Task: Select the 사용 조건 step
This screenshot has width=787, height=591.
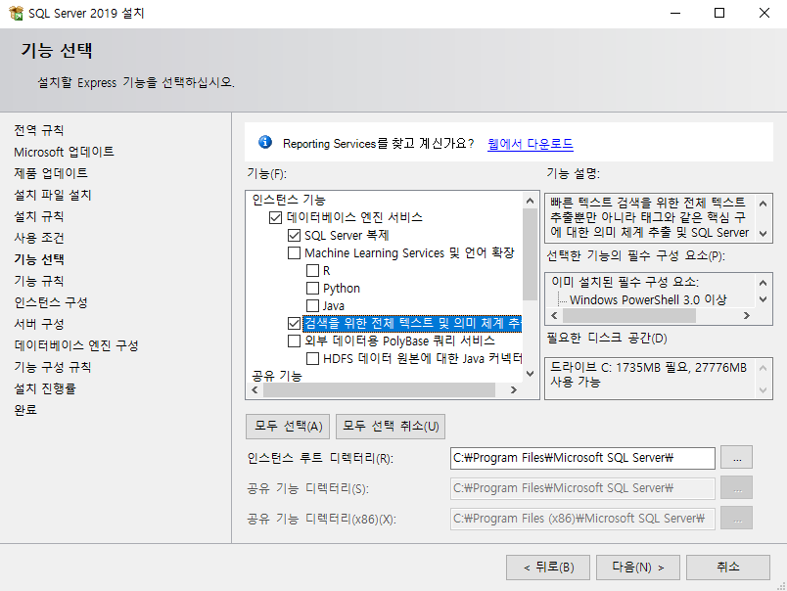Action: pos(38,238)
